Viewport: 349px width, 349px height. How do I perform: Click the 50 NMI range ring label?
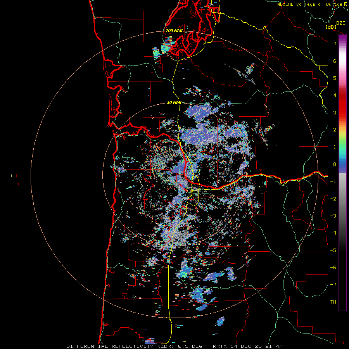tap(174, 102)
